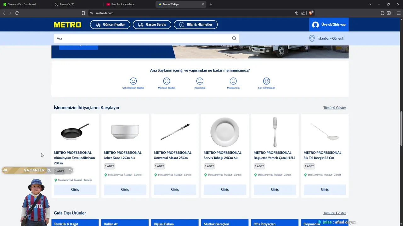Screen dimensions: 403x226
Task: Click the search magnifier icon
Action: pyautogui.click(x=234, y=38)
